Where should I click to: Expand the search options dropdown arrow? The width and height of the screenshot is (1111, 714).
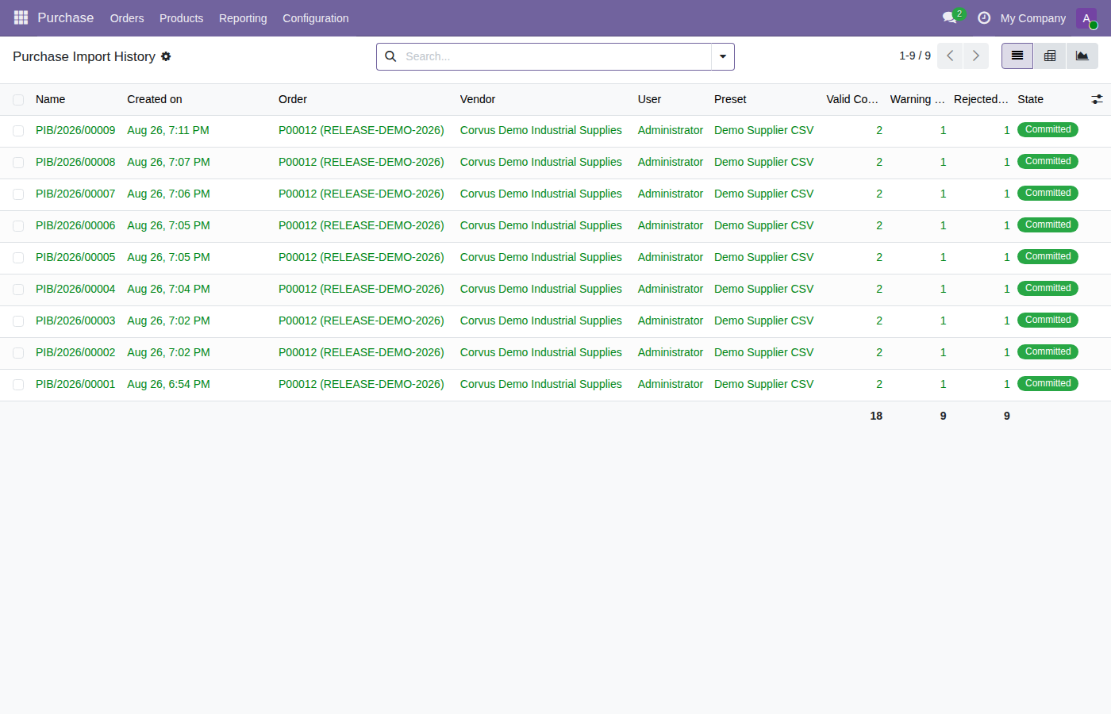tap(723, 56)
